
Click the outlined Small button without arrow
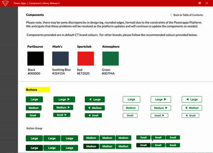[x=130, y=115]
